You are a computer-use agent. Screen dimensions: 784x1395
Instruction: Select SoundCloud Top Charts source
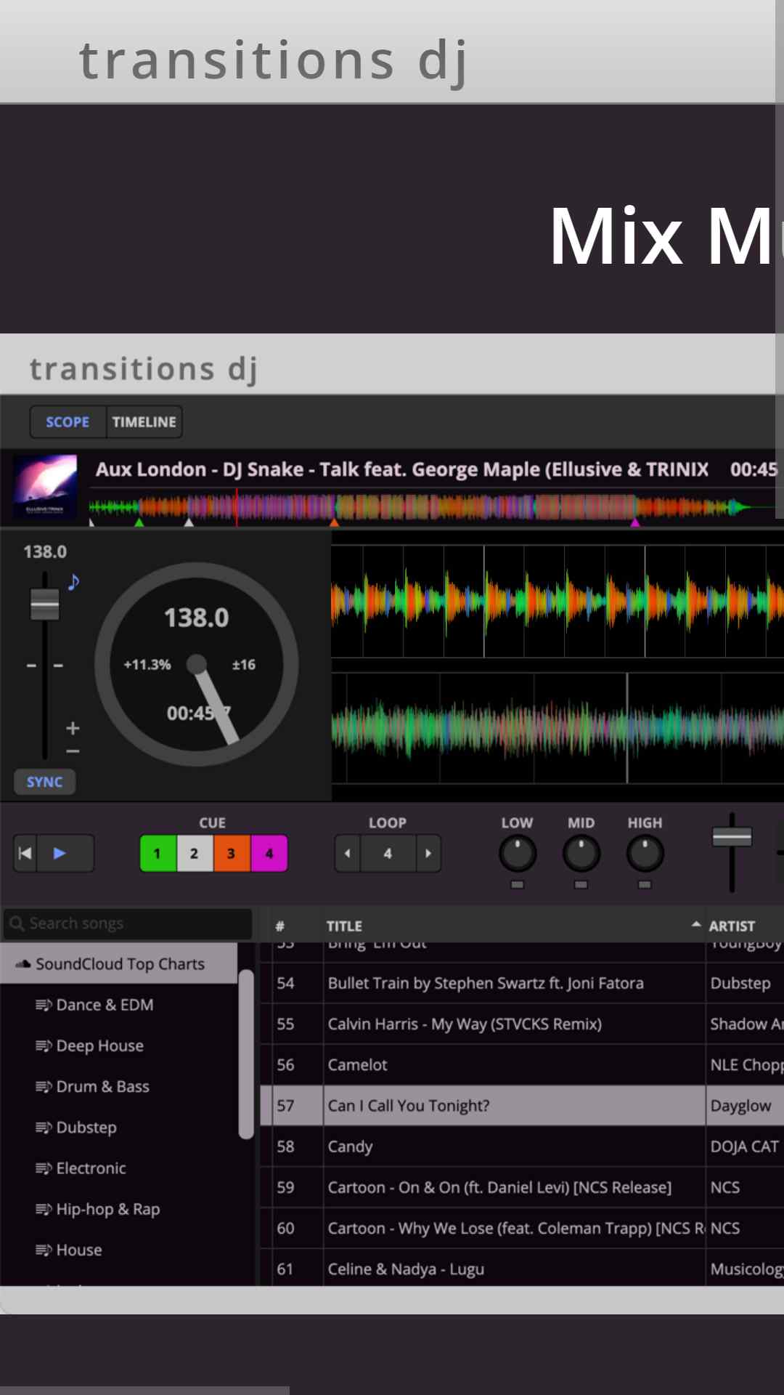click(x=120, y=964)
